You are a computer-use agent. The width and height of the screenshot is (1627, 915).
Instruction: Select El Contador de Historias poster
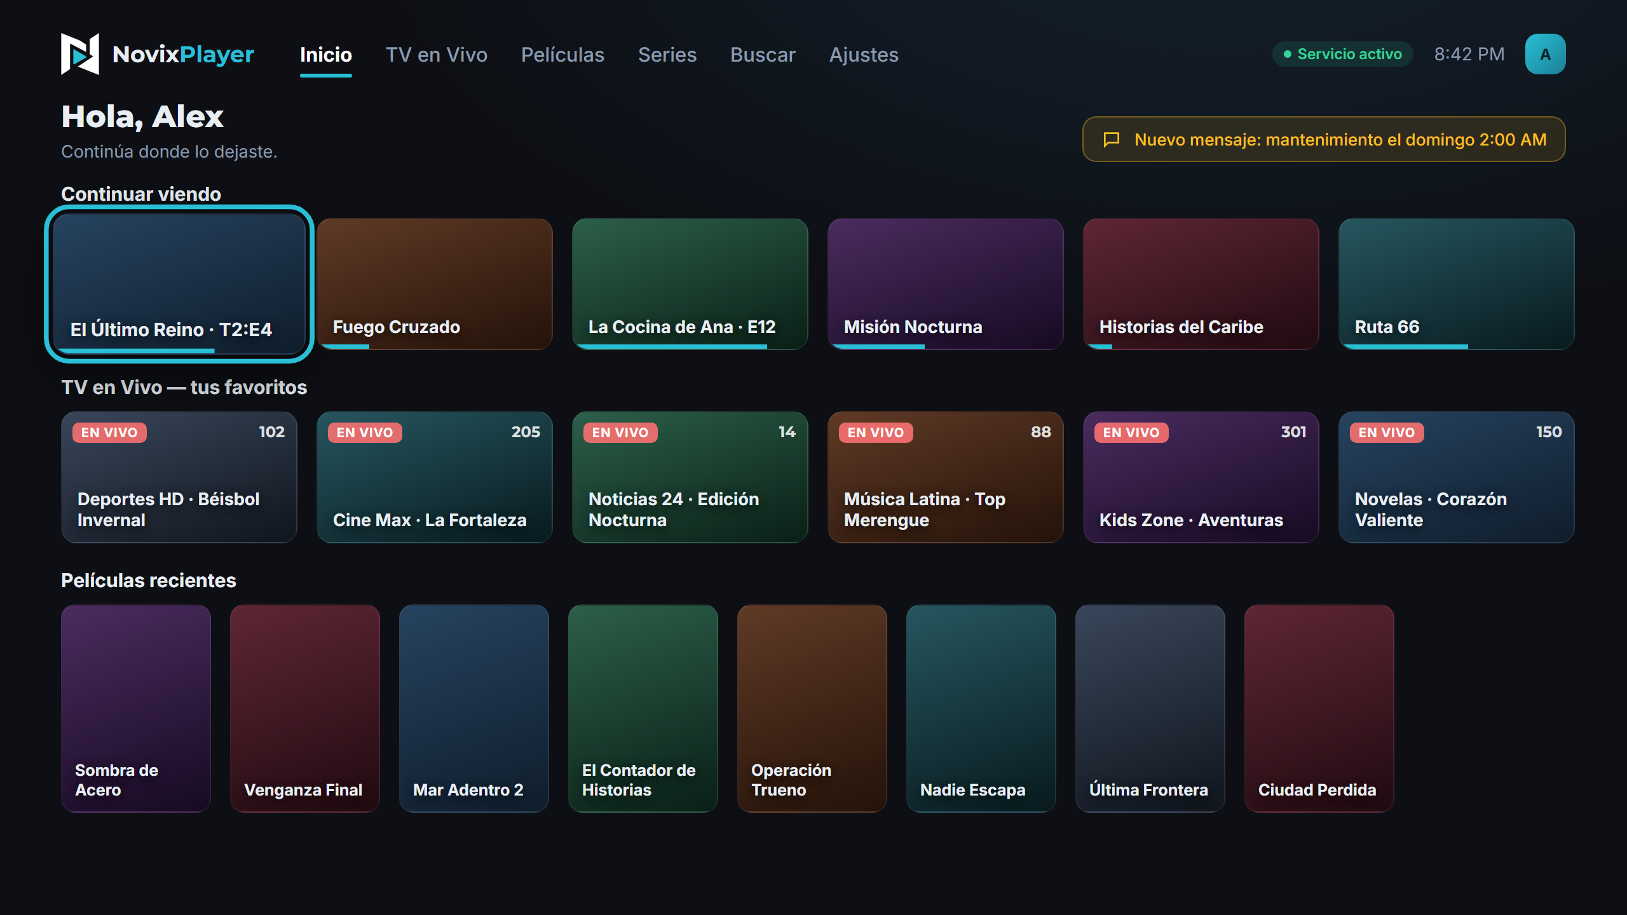(643, 708)
